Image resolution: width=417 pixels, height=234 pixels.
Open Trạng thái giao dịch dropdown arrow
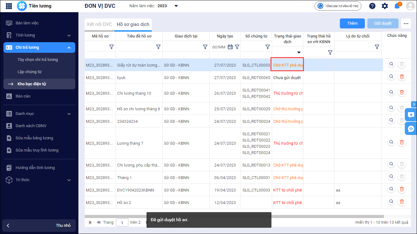click(299, 52)
